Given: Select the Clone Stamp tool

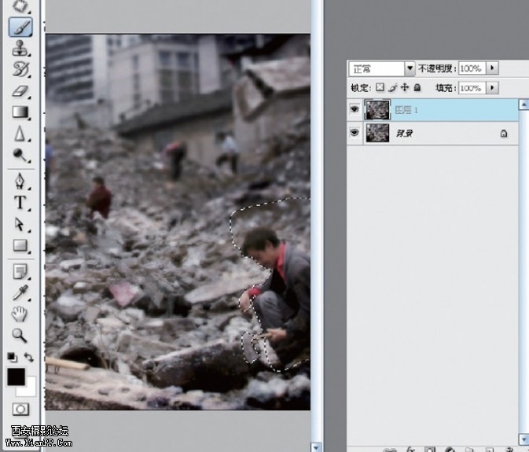Looking at the screenshot, I should click(x=20, y=49).
